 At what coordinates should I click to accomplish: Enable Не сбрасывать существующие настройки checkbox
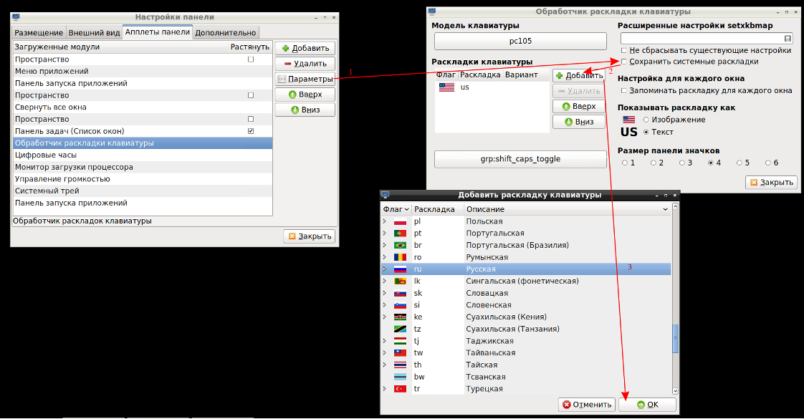click(624, 50)
